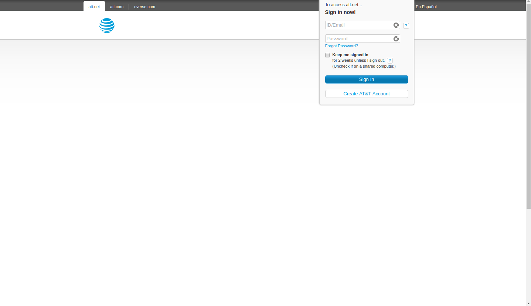Click the AT&T globe logo

coord(107,25)
